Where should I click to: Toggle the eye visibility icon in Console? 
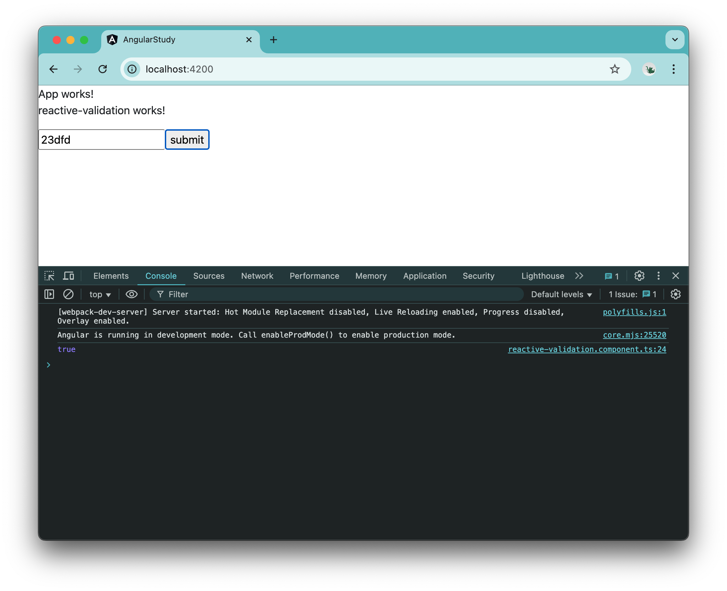point(131,294)
